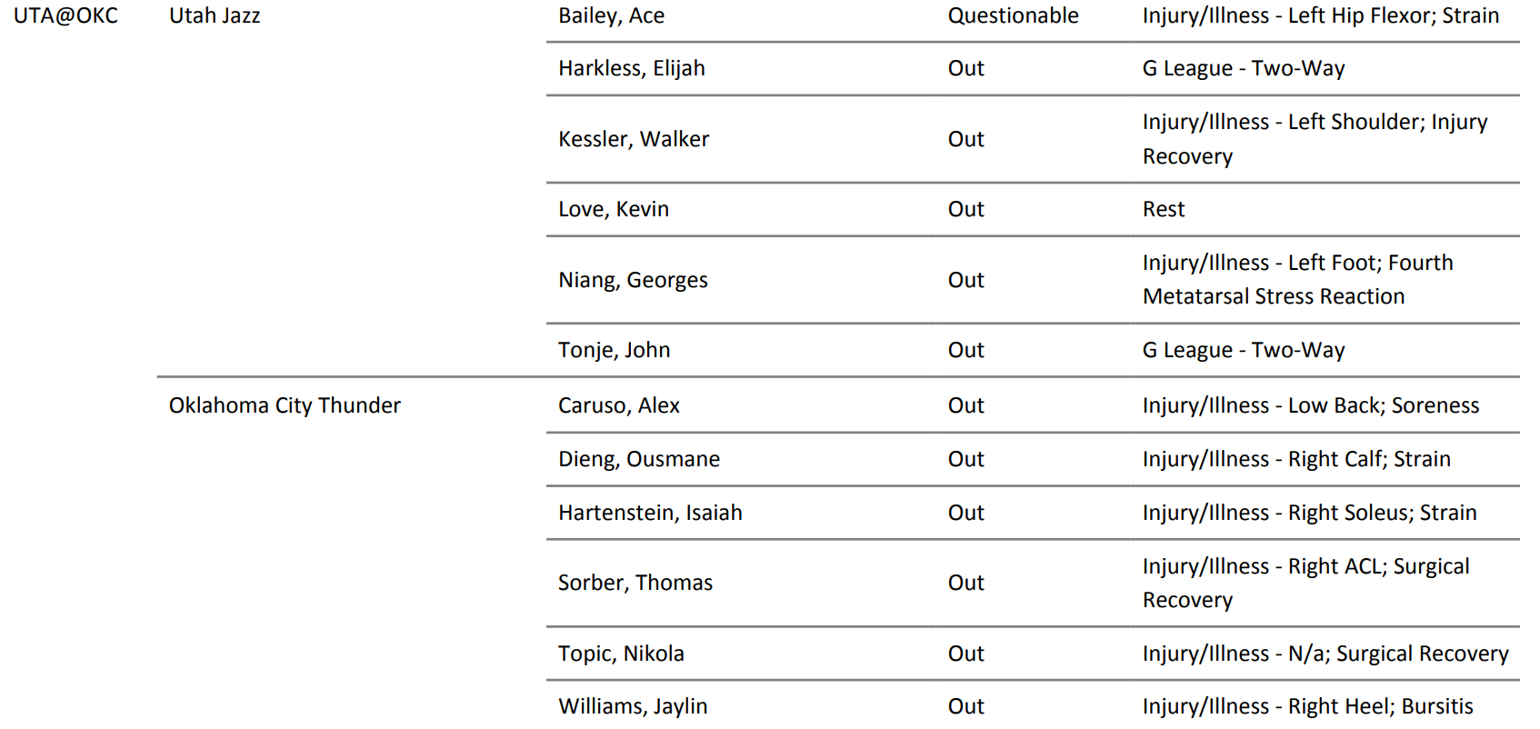Click player name Caruso, Alex
This screenshot has height=729, width=1540.
618,405
